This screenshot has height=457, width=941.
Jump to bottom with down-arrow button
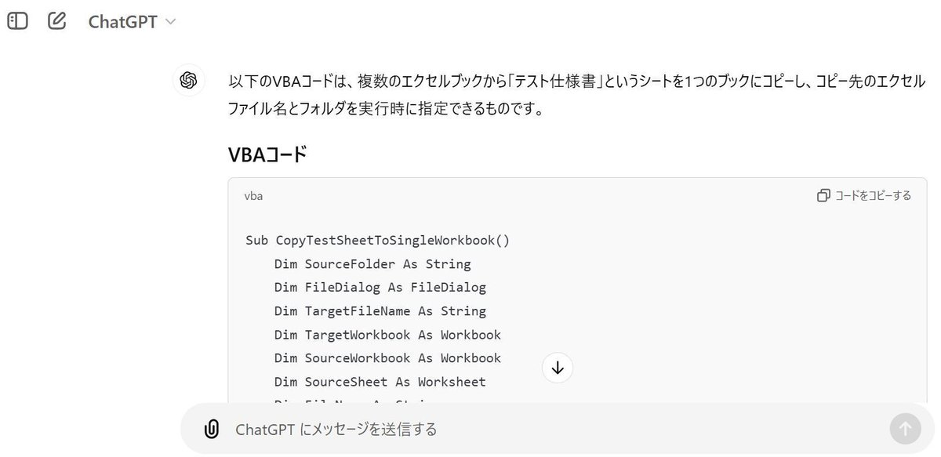(558, 368)
